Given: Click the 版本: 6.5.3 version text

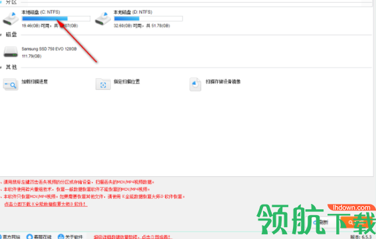Looking at the screenshot, I should pos(361,237).
